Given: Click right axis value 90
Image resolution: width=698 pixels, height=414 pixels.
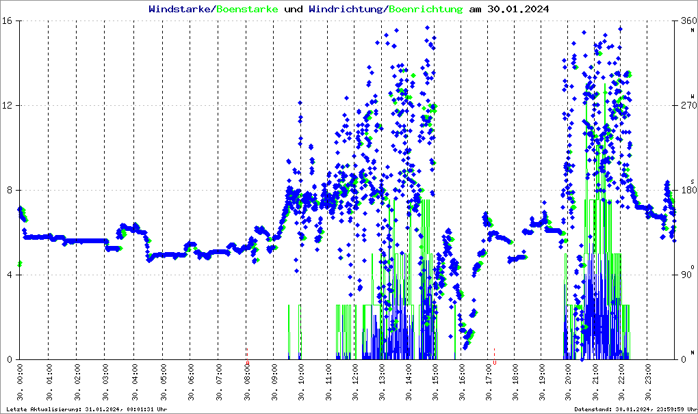Looking at the screenshot, I should [686, 275].
